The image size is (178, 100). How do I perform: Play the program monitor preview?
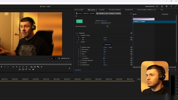(20, 67)
